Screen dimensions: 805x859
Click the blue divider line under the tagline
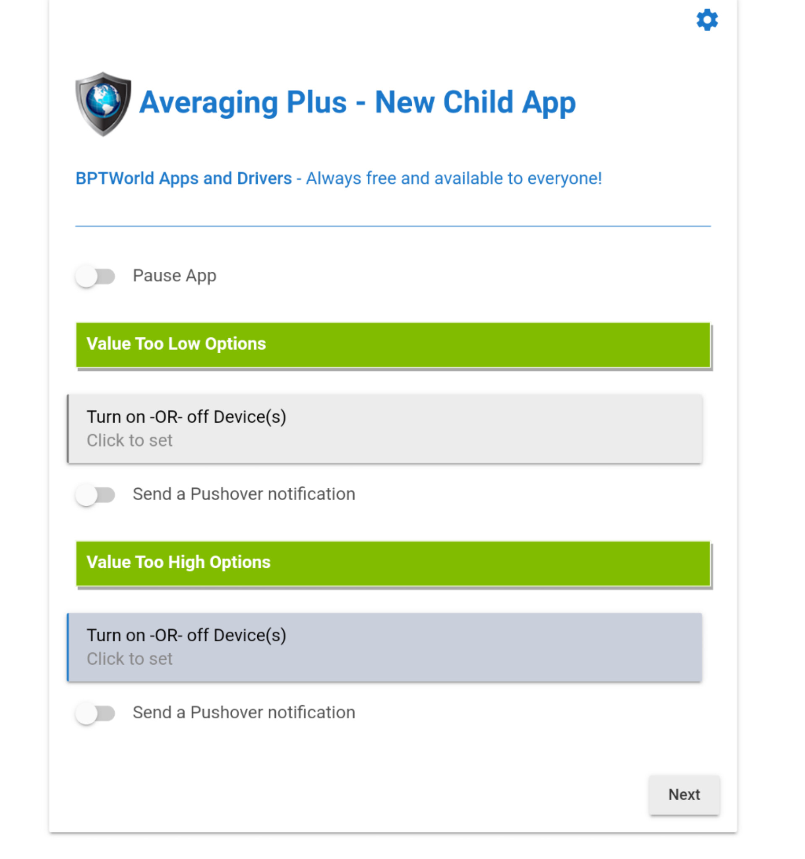click(x=393, y=226)
